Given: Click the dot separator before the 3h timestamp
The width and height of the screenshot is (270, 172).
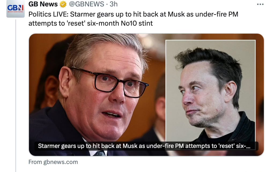Looking at the screenshot, I should (107, 5).
